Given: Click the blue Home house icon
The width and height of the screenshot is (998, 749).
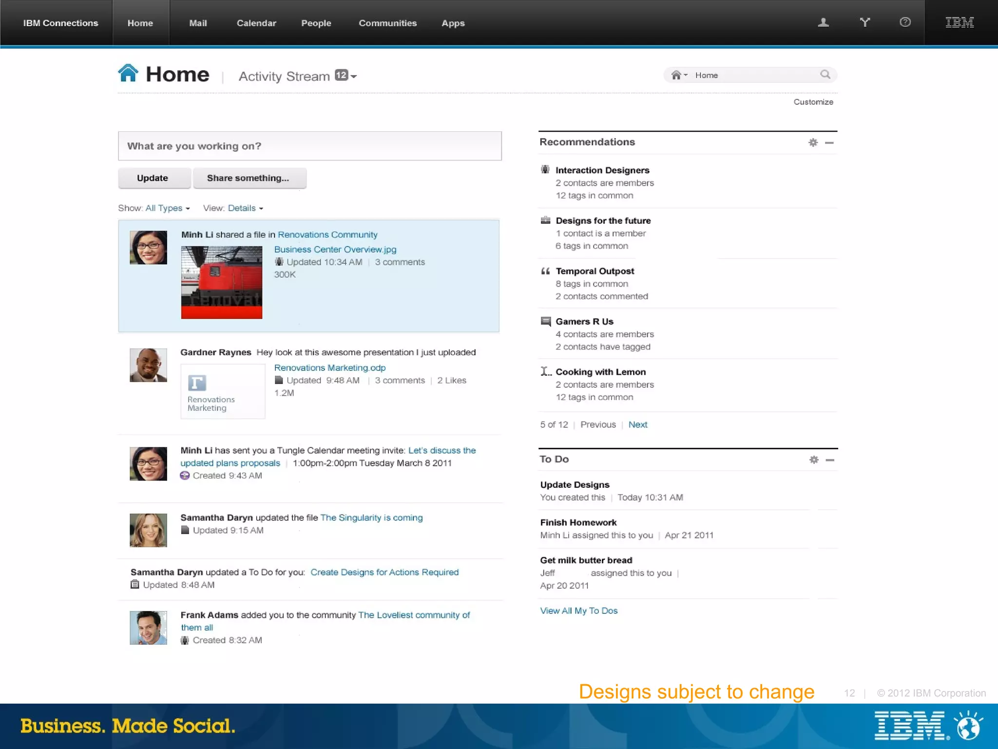Looking at the screenshot, I should tap(128, 73).
